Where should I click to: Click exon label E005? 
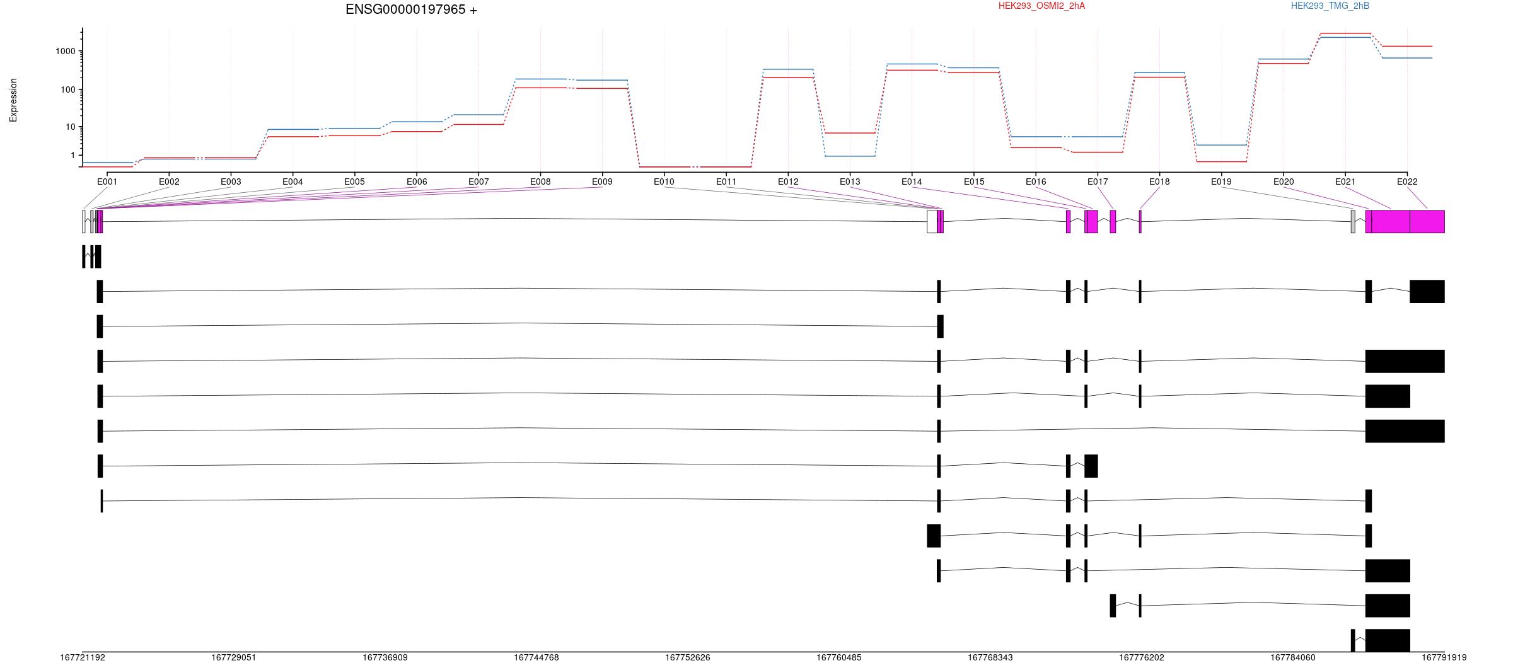click(x=354, y=181)
